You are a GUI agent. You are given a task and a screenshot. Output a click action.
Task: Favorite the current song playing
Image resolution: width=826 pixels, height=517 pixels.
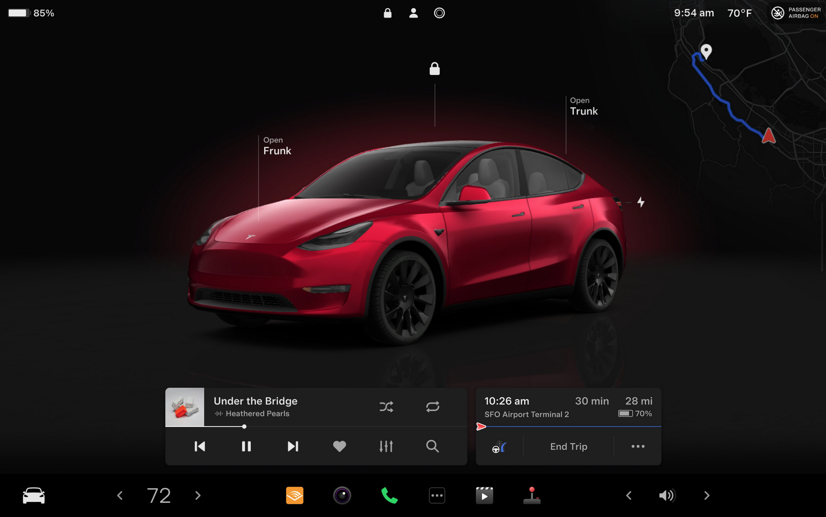(339, 446)
